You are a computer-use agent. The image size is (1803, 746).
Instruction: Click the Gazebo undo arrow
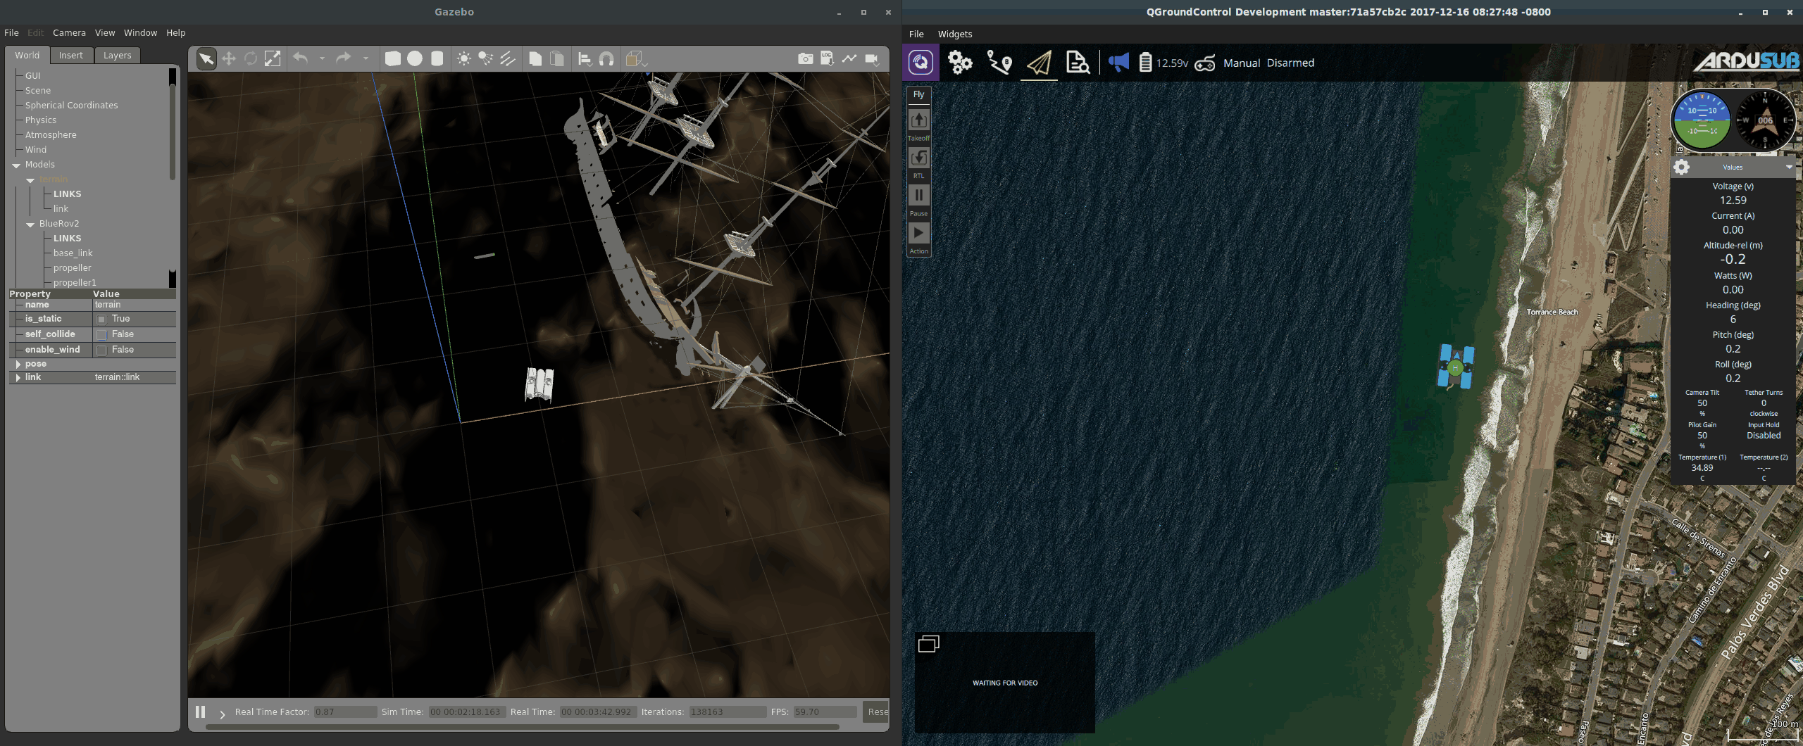coord(301,58)
